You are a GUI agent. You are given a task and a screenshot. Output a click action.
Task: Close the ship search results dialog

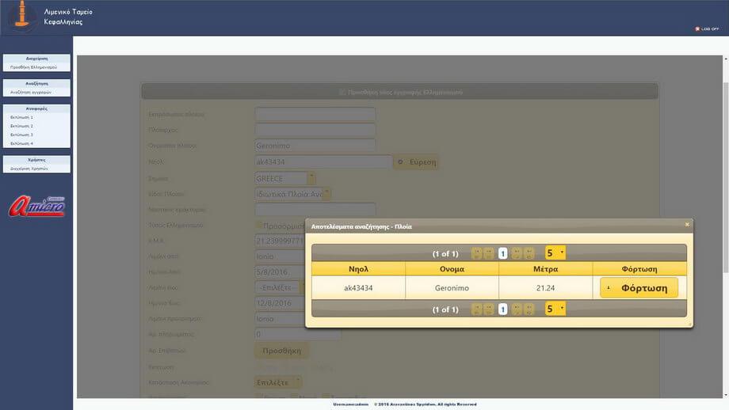click(687, 225)
